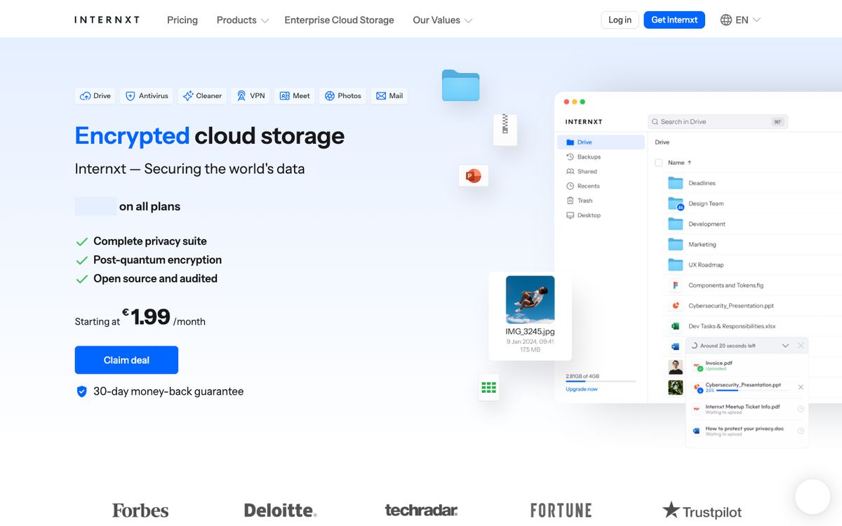Select Drive in the app sidebar

[601, 142]
